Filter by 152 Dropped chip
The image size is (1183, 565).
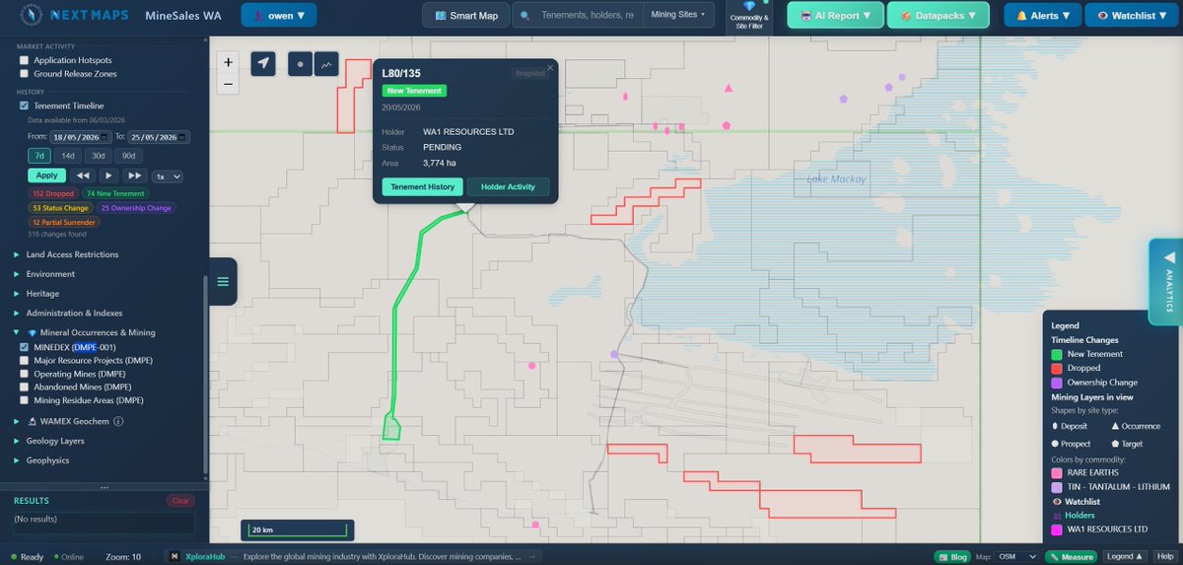click(53, 194)
